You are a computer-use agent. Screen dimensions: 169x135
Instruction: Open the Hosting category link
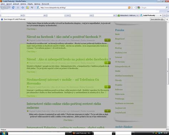point(118,48)
